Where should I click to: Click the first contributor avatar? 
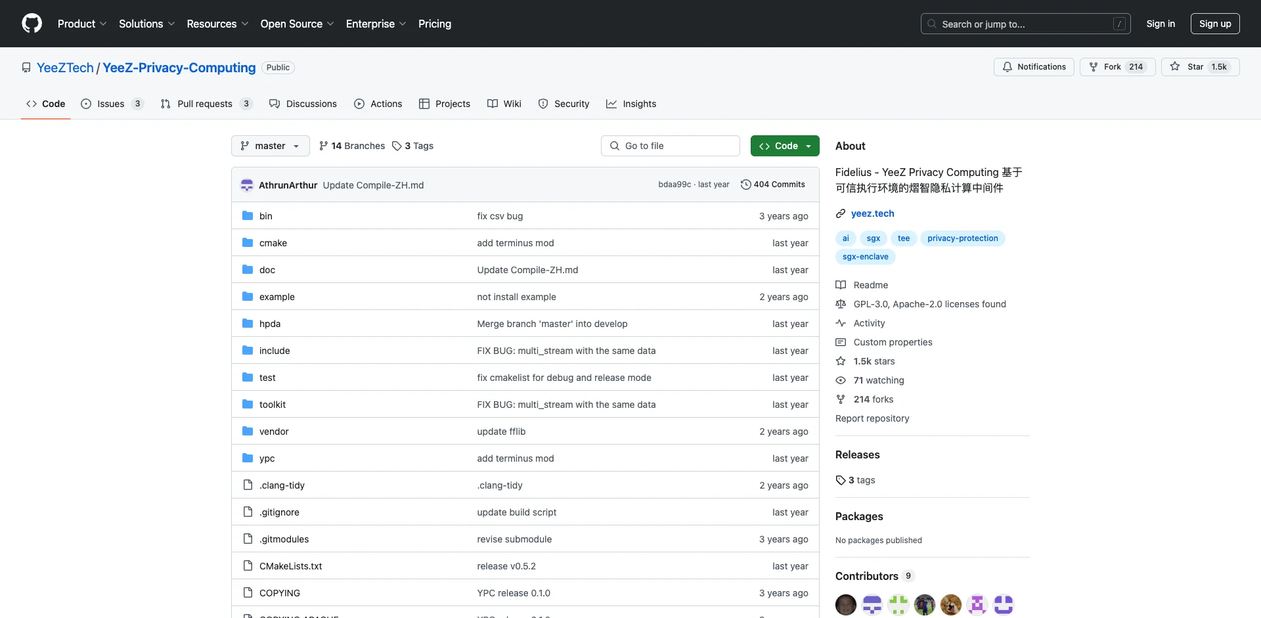click(x=846, y=604)
